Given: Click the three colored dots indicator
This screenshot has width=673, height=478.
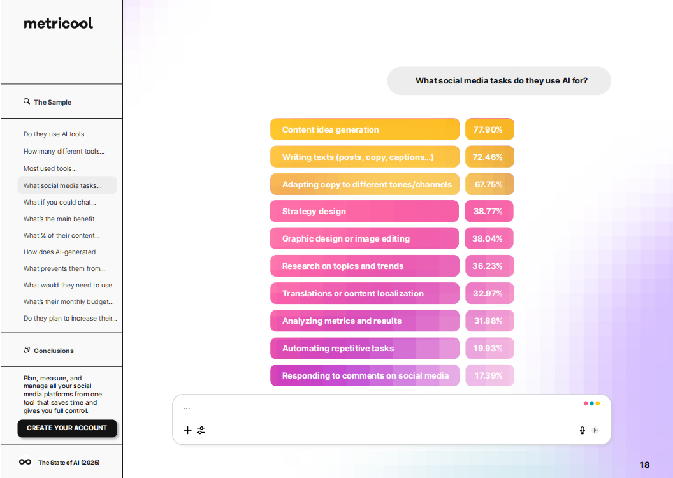Looking at the screenshot, I should point(591,403).
